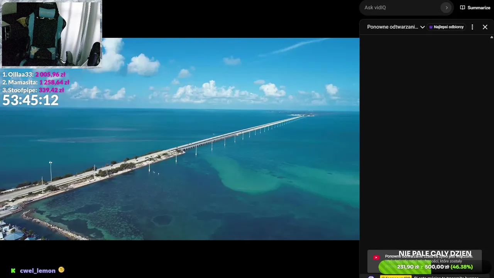Click the winking emoji after cwel_lemon
Image resolution: width=494 pixels, height=278 pixels.
pos(61,270)
